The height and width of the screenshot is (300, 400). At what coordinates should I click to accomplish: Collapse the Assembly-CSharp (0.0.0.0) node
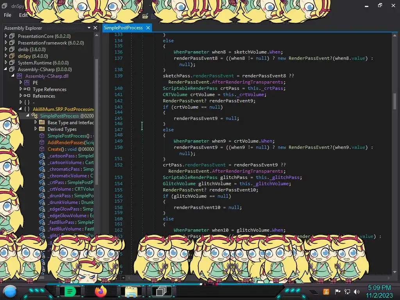click(5, 69)
